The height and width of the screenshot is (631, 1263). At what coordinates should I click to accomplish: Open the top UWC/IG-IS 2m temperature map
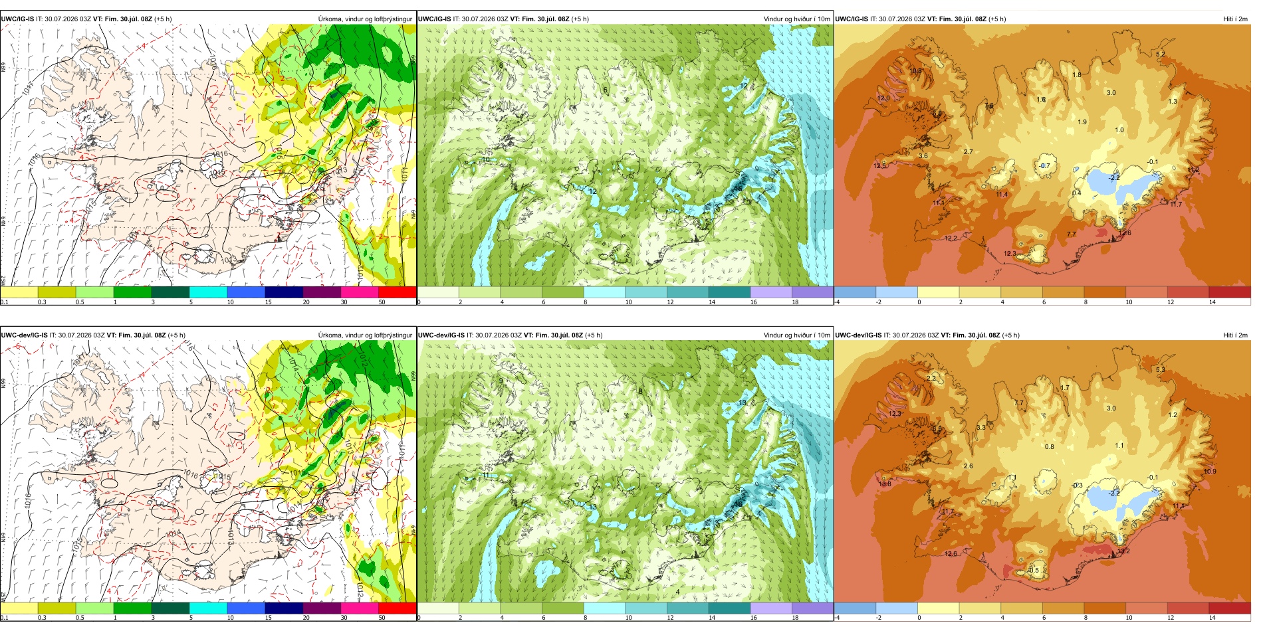[x=1042, y=155]
